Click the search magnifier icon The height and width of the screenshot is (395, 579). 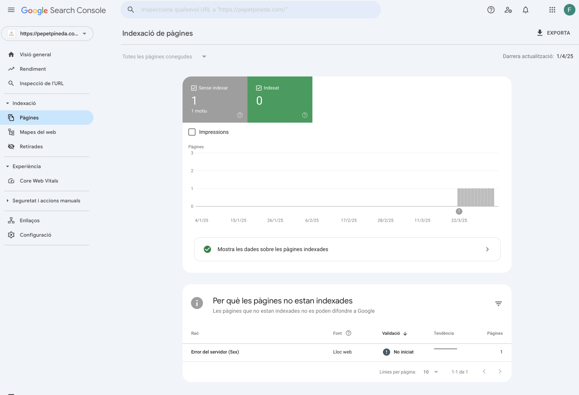[x=131, y=10]
